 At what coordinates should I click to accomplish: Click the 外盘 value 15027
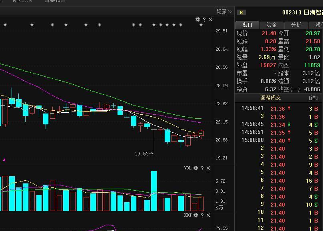tap(268, 65)
